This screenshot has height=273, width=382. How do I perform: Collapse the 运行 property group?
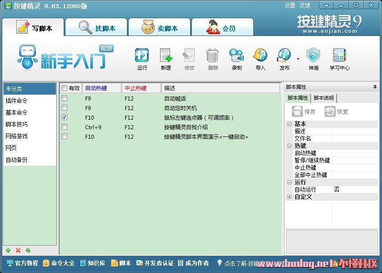[x=289, y=182]
